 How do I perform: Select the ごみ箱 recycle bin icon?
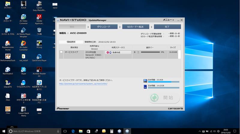pyautogui.click(x=39, y=31)
